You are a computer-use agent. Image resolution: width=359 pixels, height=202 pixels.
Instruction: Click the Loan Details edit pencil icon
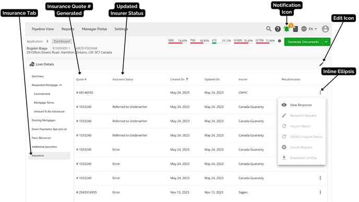point(321,64)
